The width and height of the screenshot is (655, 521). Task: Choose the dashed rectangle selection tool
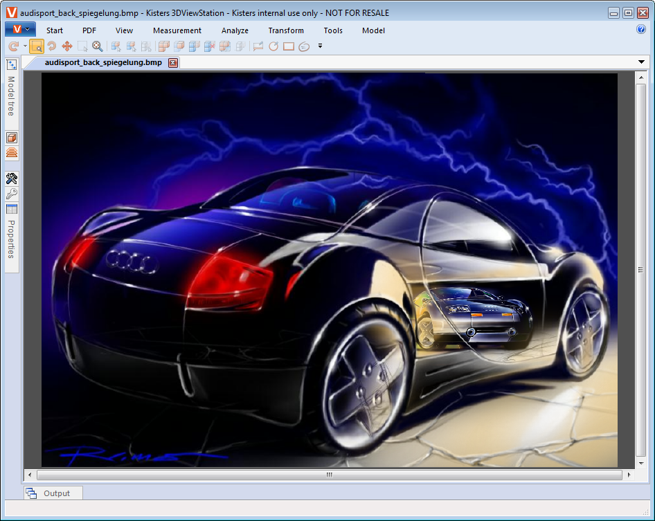[x=82, y=46]
